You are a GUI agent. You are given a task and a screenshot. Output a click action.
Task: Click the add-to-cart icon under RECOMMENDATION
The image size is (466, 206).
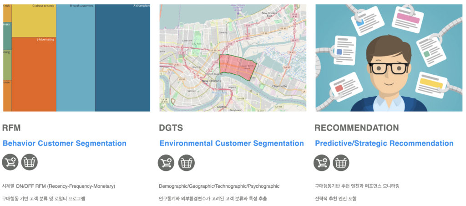(x=322, y=163)
